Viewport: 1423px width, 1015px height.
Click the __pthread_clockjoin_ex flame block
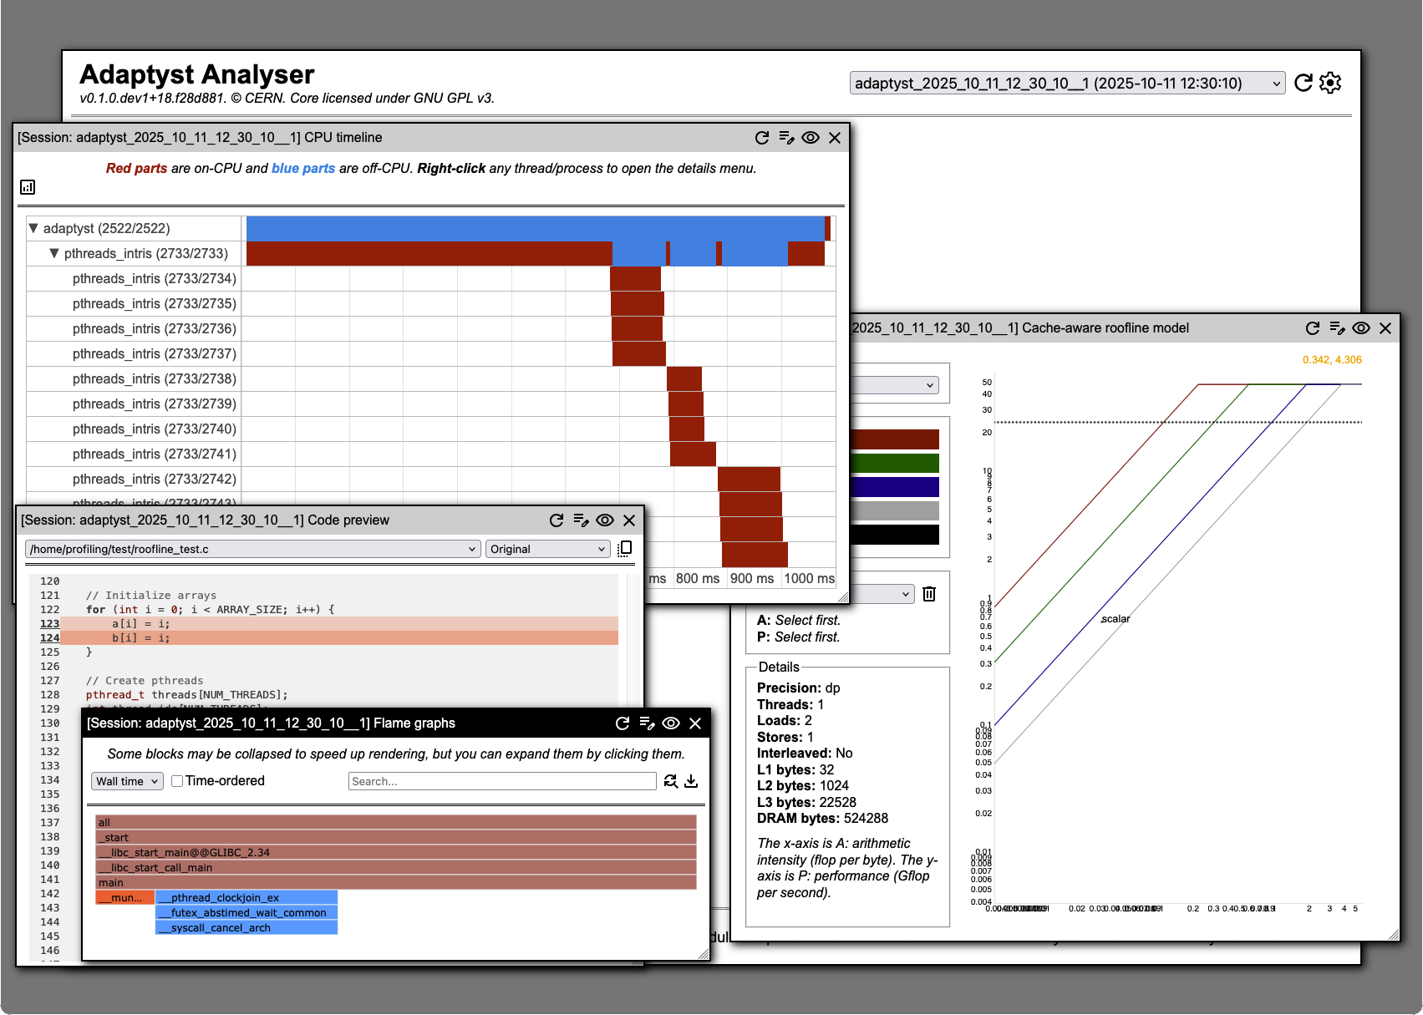246,897
